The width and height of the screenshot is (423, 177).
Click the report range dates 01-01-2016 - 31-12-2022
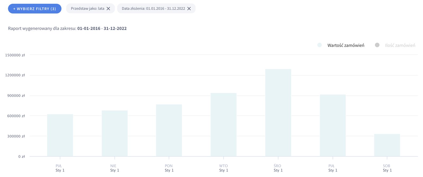(102, 28)
